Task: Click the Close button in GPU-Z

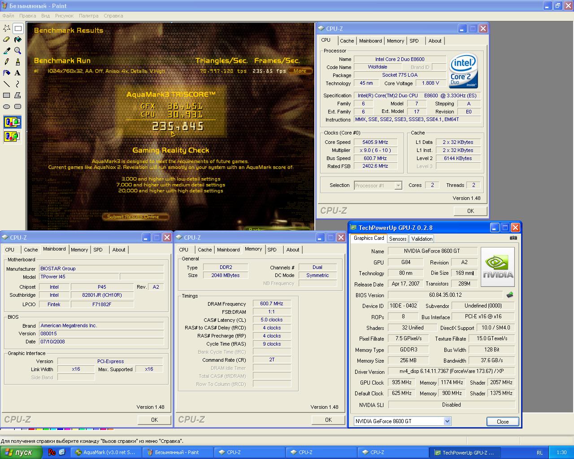Action: point(503,421)
